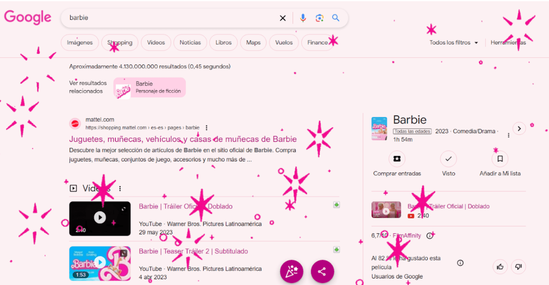Switch to the Libros filter
Image resolution: width=549 pixels, height=285 pixels.
pyautogui.click(x=223, y=43)
